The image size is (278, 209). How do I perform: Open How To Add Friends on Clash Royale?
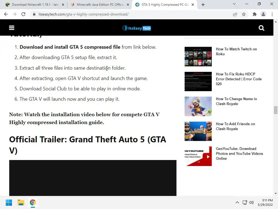point(235,126)
